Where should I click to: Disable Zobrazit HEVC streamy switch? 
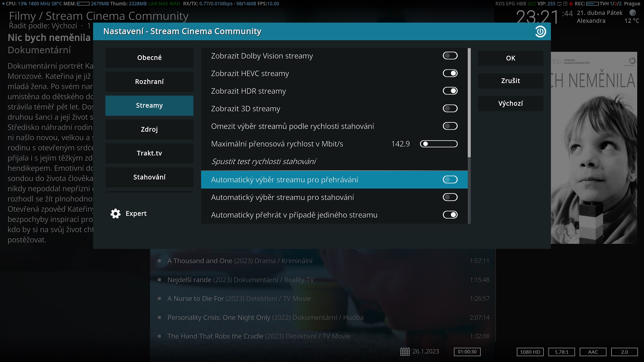[x=450, y=73]
